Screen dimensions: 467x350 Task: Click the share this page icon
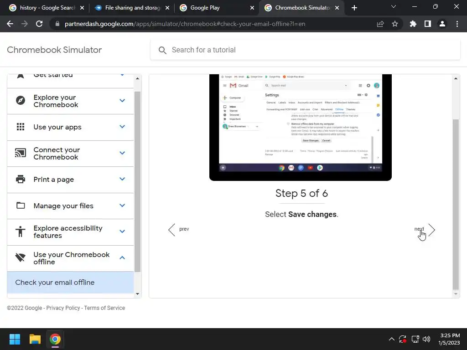click(380, 24)
